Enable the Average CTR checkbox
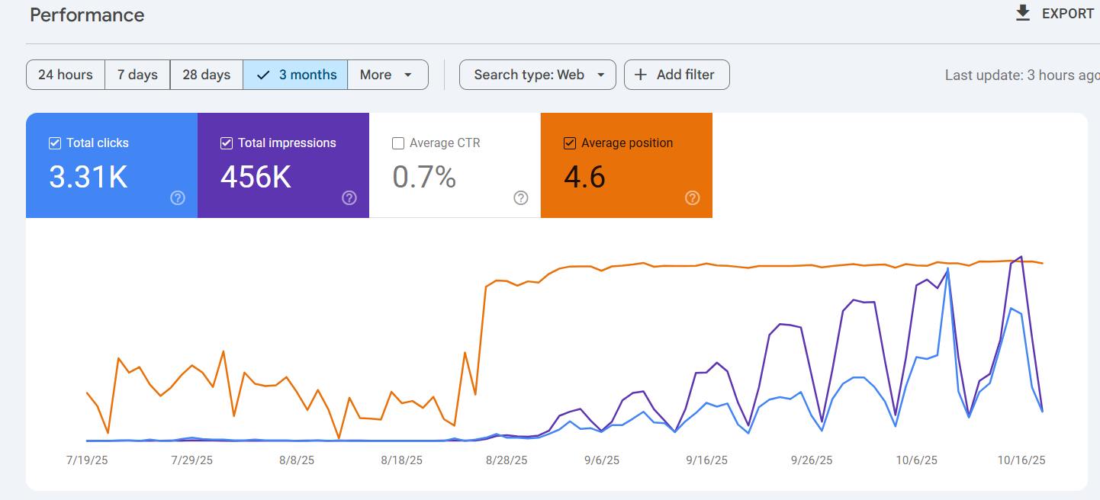The width and height of the screenshot is (1100, 500). click(397, 143)
